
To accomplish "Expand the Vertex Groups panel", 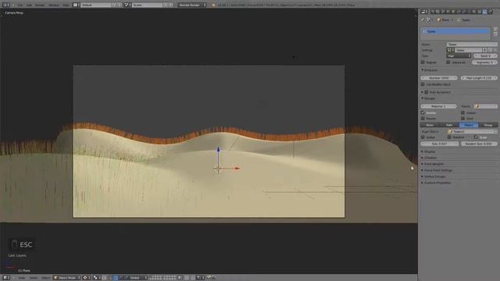I will coord(434,176).
